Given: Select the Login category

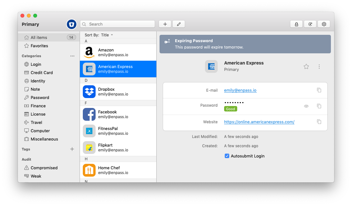Looking at the screenshot, I should click(49, 64).
